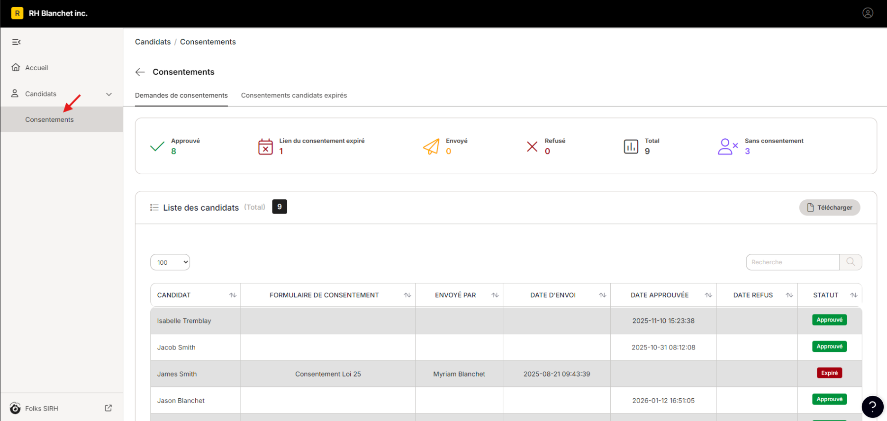
Task: Click the Envoyé count of 0
Action: click(449, 152)
